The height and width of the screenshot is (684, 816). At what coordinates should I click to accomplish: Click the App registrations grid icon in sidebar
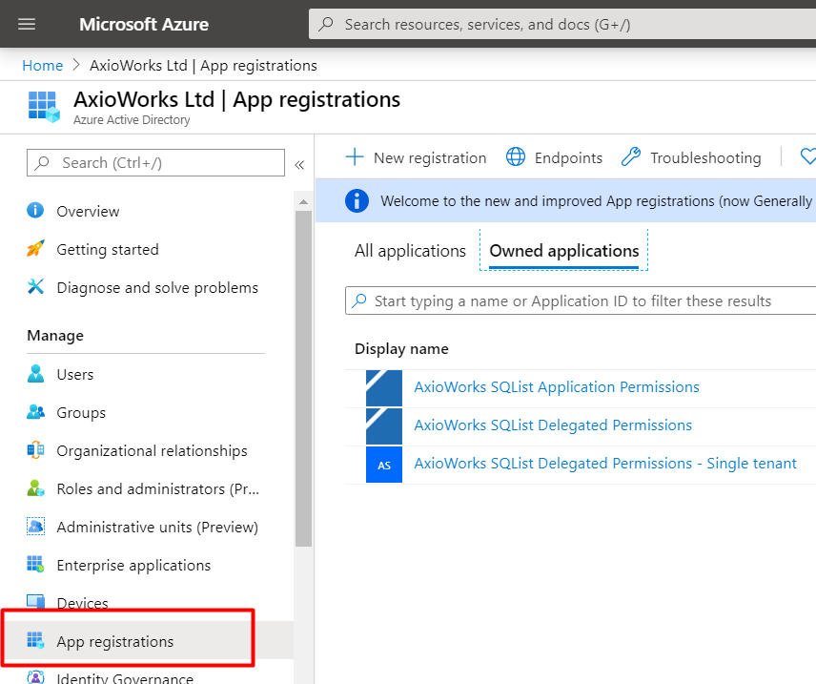coord(35,641)
